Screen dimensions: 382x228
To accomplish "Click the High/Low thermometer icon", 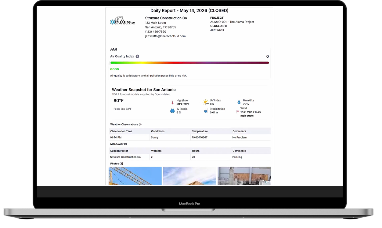I will [x=172, y=102].
